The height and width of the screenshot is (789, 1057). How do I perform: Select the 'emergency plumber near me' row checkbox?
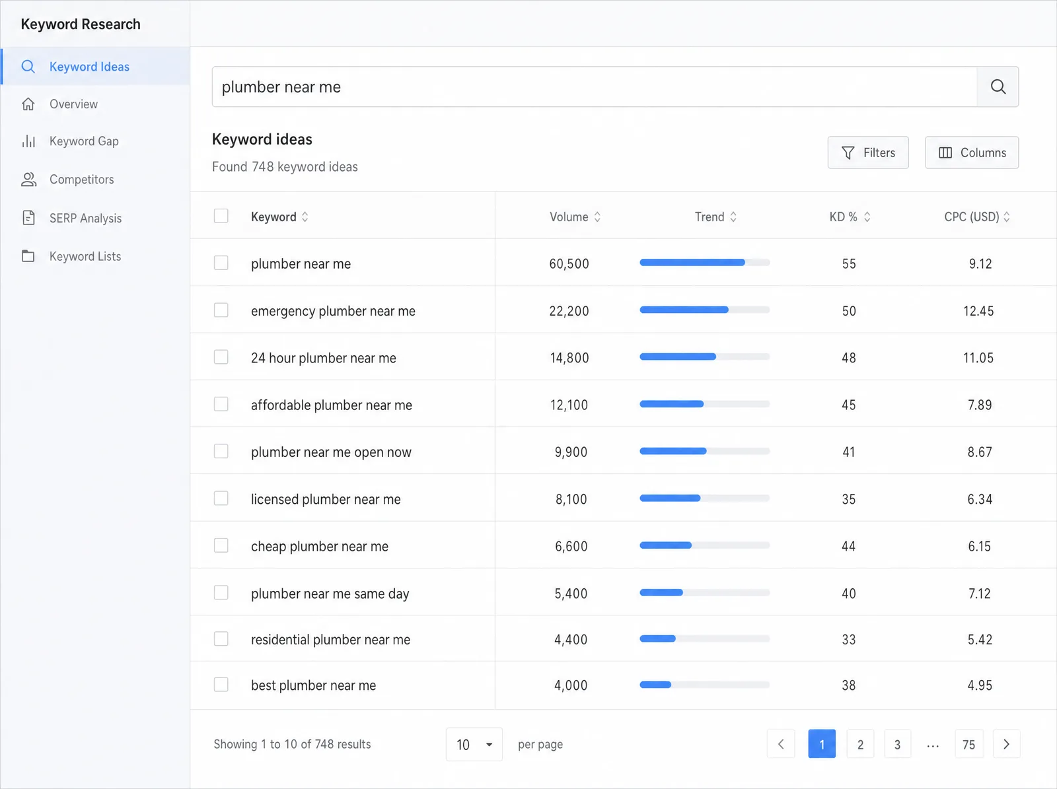(x=221, y=310)
